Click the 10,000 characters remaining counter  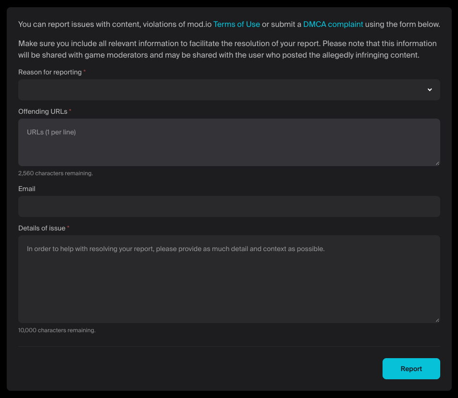pos(57,330)
